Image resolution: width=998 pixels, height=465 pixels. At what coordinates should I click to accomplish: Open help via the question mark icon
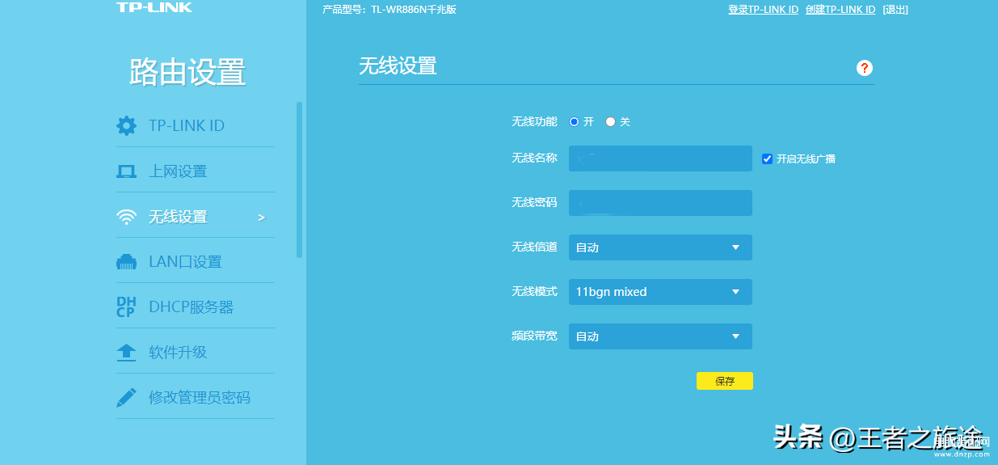point(865,68)
